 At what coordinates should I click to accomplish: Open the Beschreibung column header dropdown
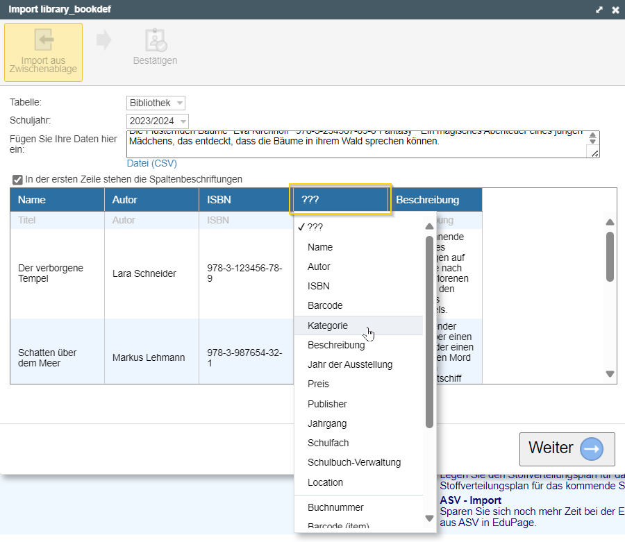point(435,199)
